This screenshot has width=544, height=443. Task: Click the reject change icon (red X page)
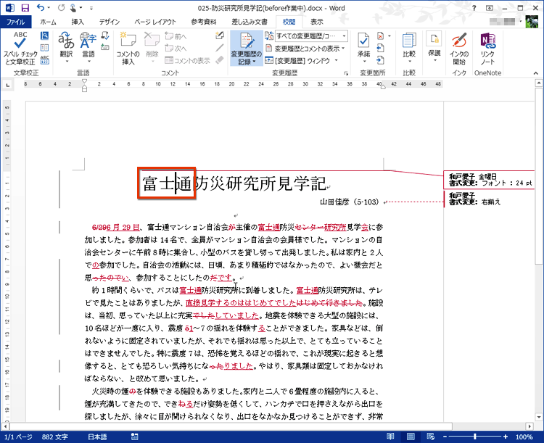click(x=380, y=36)
